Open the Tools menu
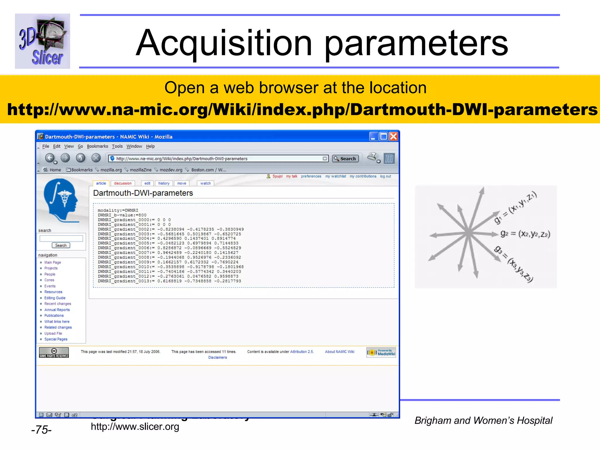Screen dimensions: 600x450 (117, 146)
